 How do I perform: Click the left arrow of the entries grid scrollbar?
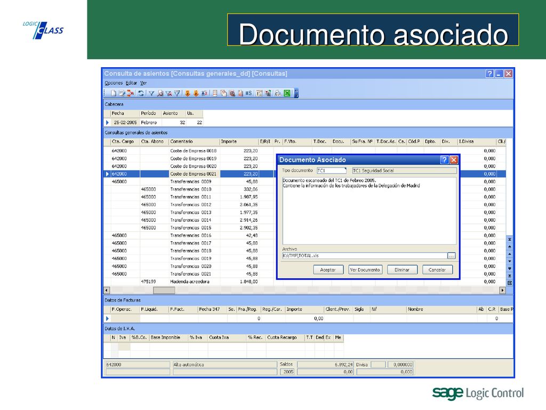tap(107, 290)
